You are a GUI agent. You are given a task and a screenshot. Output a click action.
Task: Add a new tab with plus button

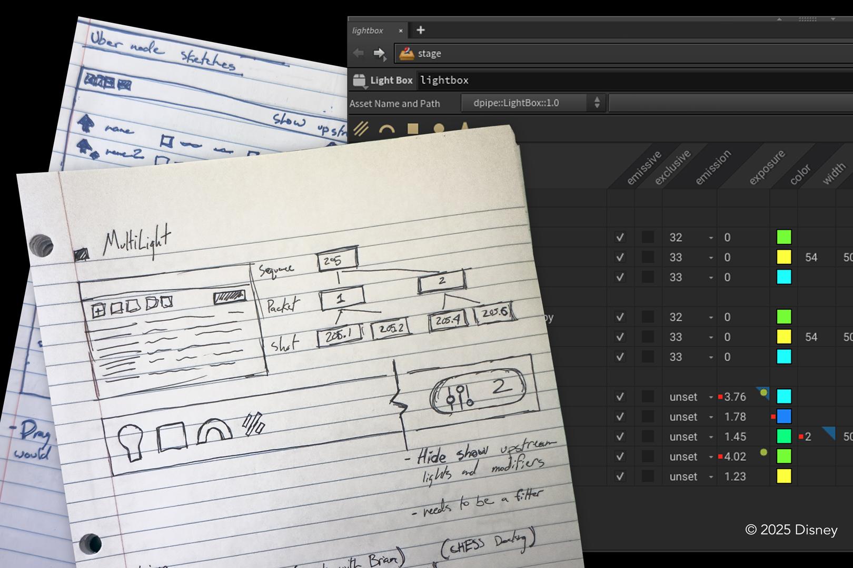[420, 30]
